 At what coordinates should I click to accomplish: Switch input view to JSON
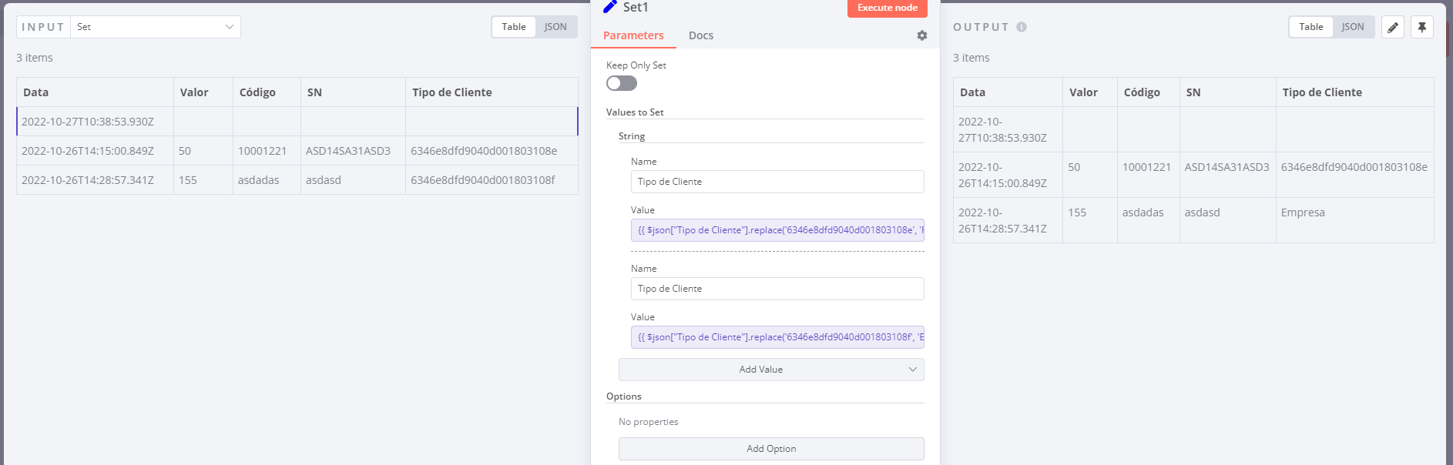click(555, 27)
